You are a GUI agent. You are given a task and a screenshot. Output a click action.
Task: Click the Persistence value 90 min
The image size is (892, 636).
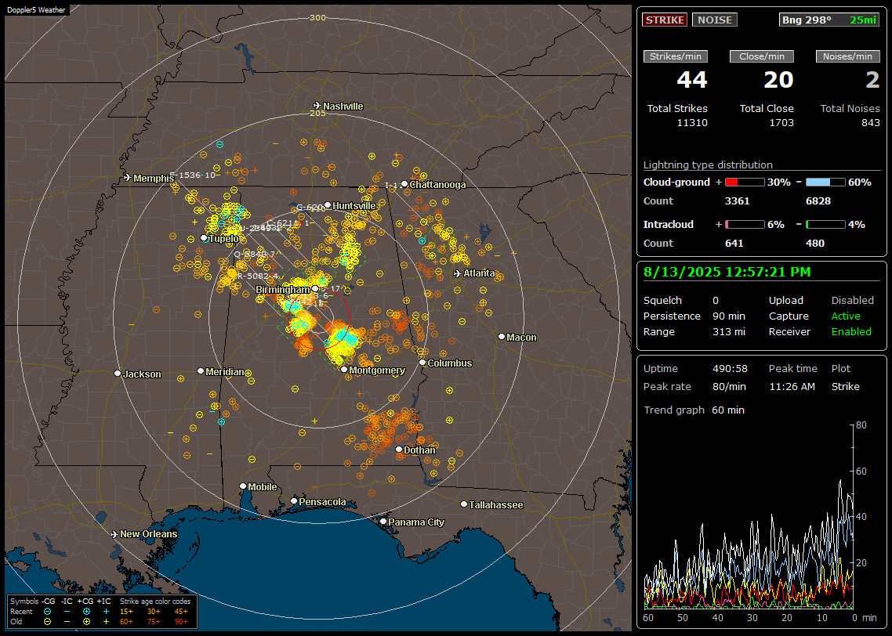click(729, 316)
